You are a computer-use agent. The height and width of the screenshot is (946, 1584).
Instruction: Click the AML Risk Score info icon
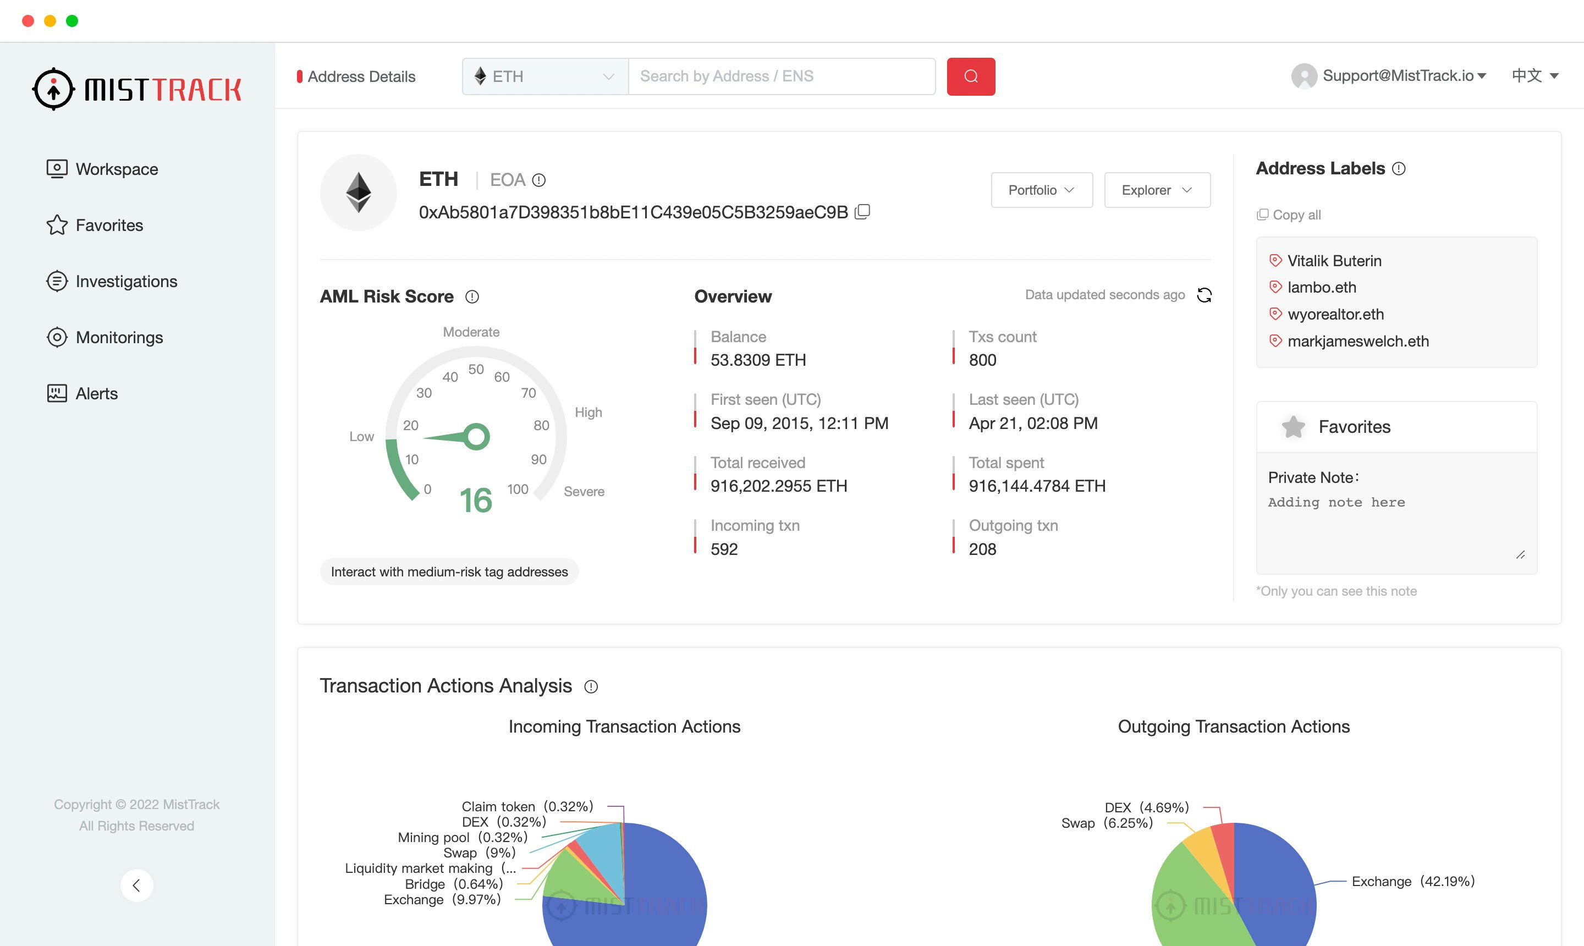pyautogui.click(x=472, y=296)
